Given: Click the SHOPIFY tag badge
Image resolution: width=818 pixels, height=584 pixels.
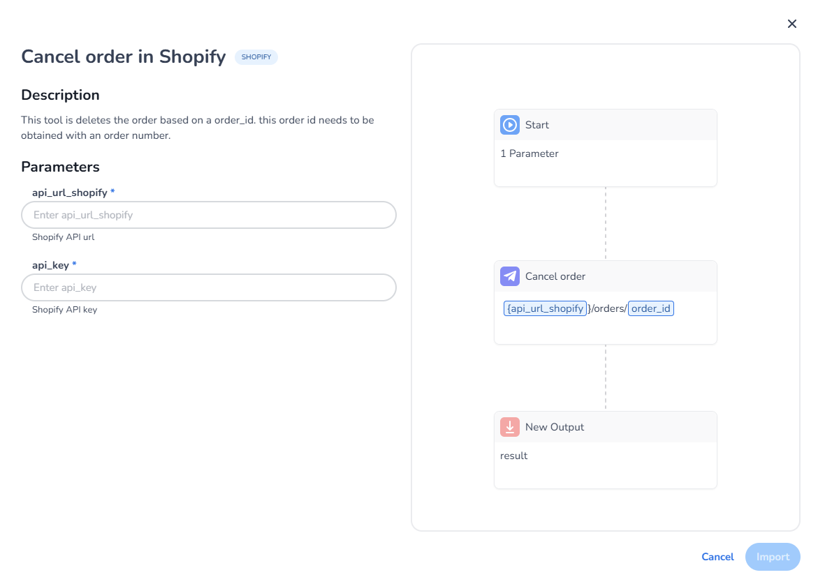Looking at the screenshot, I should (256, 57).
